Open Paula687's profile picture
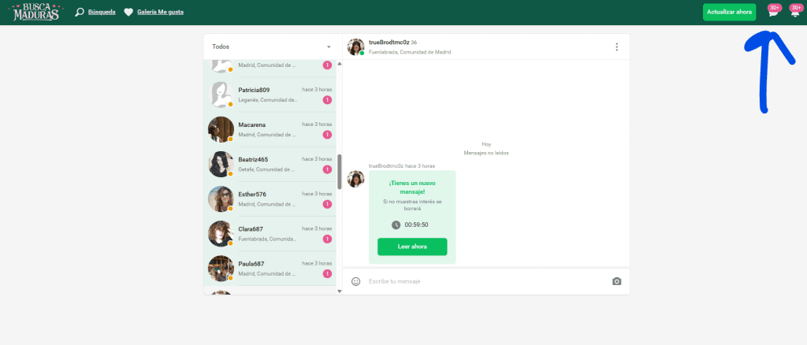The height and width of the screenshot is (345, 807). 220,268
